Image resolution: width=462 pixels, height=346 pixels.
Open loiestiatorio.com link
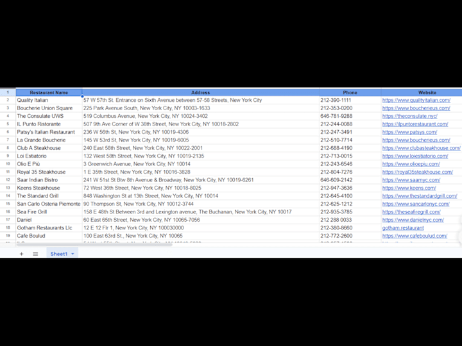[415, 156]
